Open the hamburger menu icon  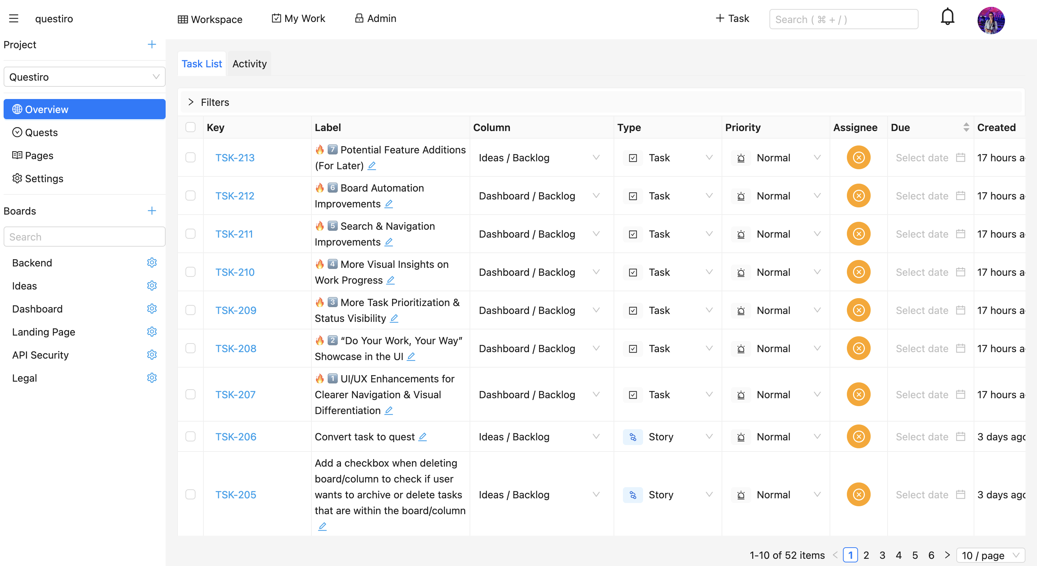click(x=14, y=18)
